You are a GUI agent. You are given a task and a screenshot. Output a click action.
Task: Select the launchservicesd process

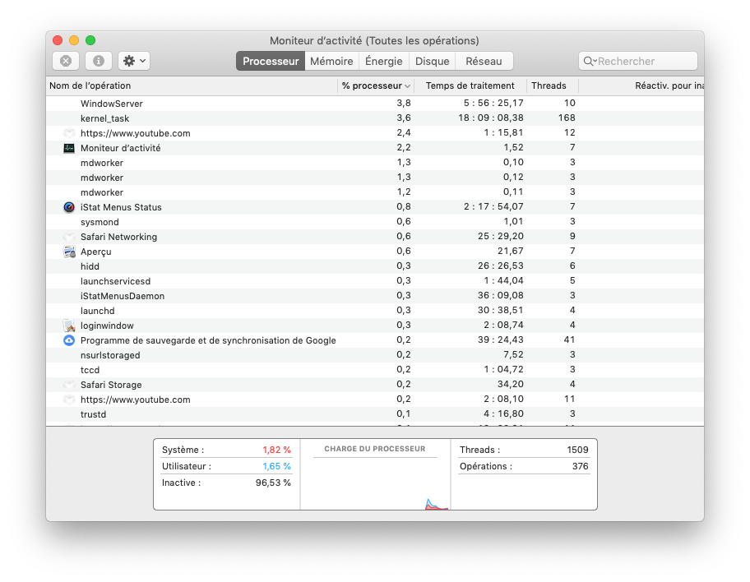[375, 281]
